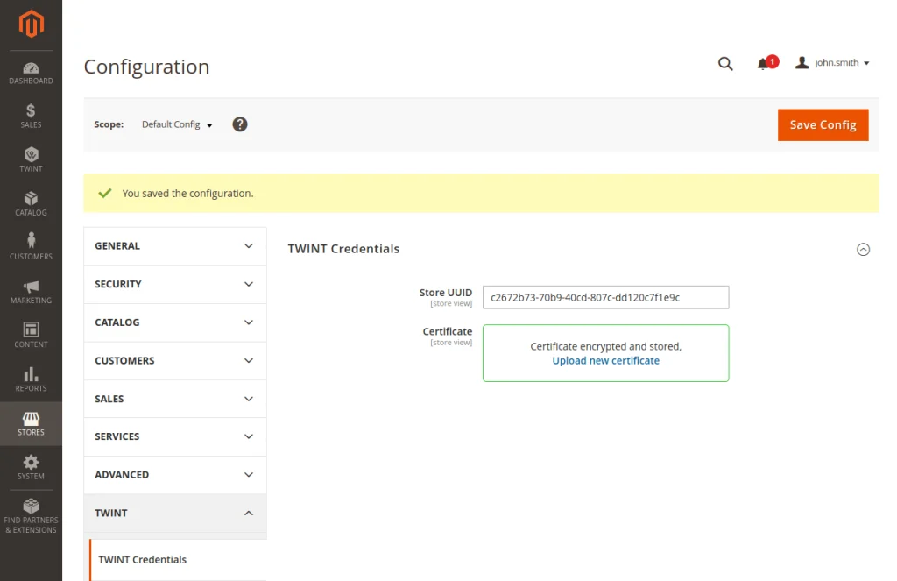
Task: Open the Default Config scope dropdown
Action: 177,124
